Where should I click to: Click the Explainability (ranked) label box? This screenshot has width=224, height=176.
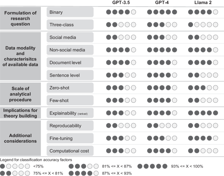[70, 113]
